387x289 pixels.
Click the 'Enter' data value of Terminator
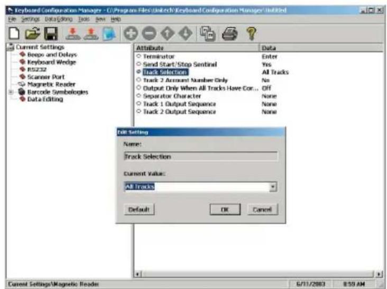click(270, 56)
